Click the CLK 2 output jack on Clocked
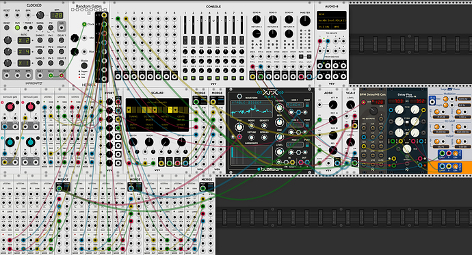This screenshot has width=472, height=255. click(x=51, y=75)
